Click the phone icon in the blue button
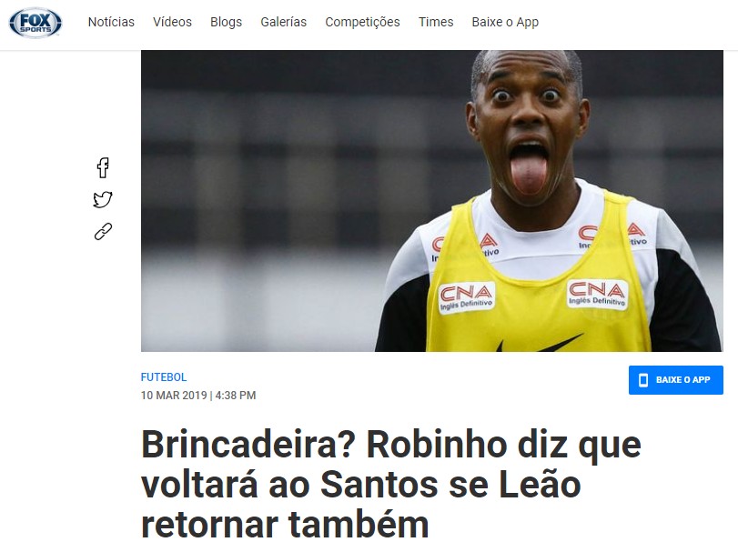Viewport: 738px width, 542px height. click(x=643, y=380)
